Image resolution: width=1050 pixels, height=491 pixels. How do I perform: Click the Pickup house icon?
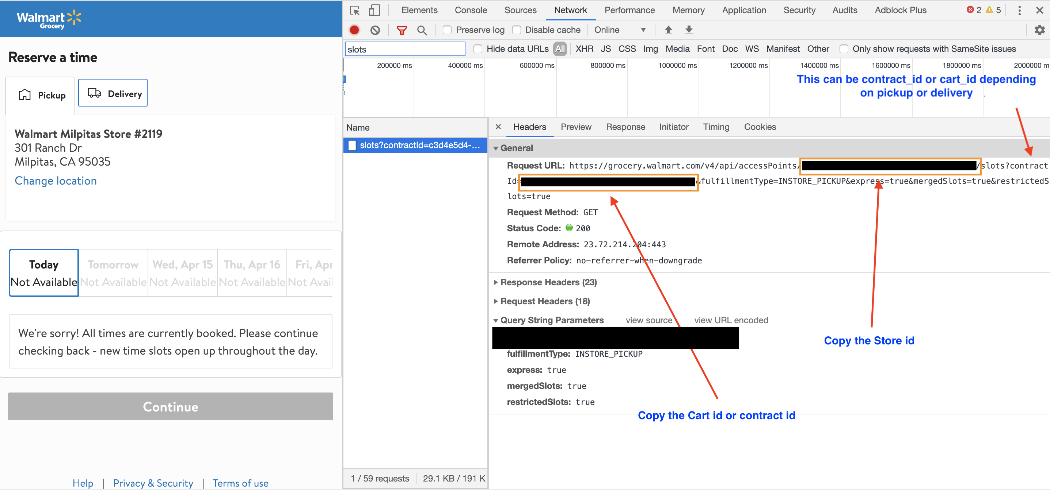pos(24,94)
